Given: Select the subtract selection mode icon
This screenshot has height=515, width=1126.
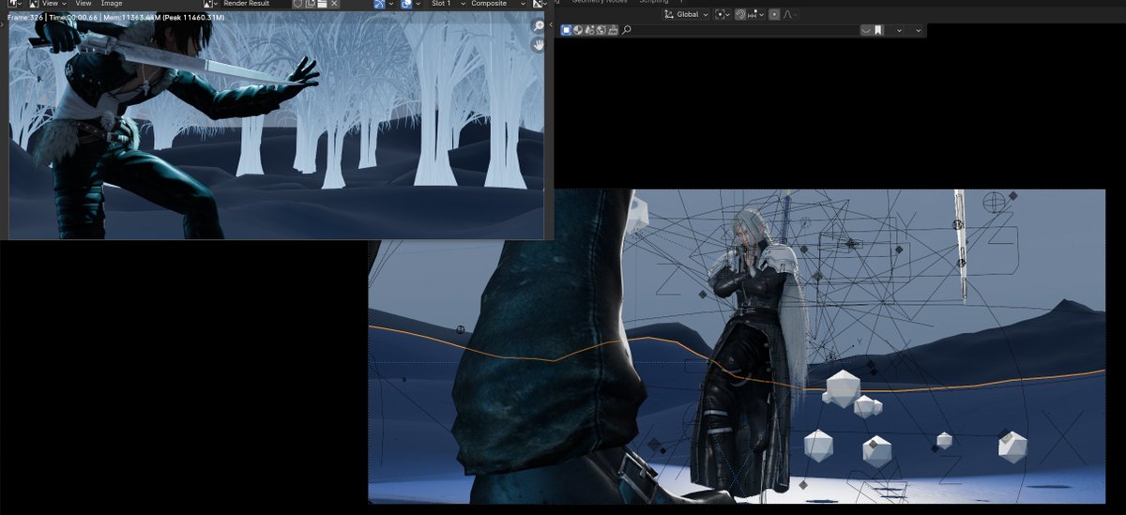Looking at the screenshot, I should [589, 30].
